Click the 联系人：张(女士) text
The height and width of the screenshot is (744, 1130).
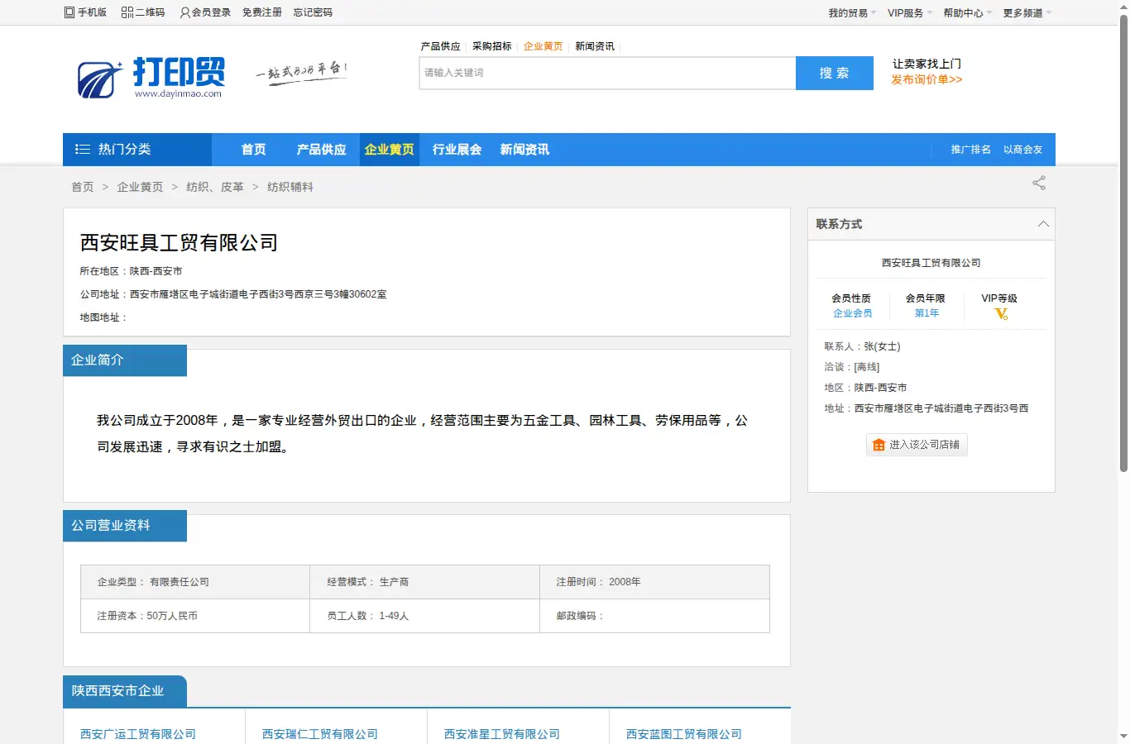coord(862,346)
